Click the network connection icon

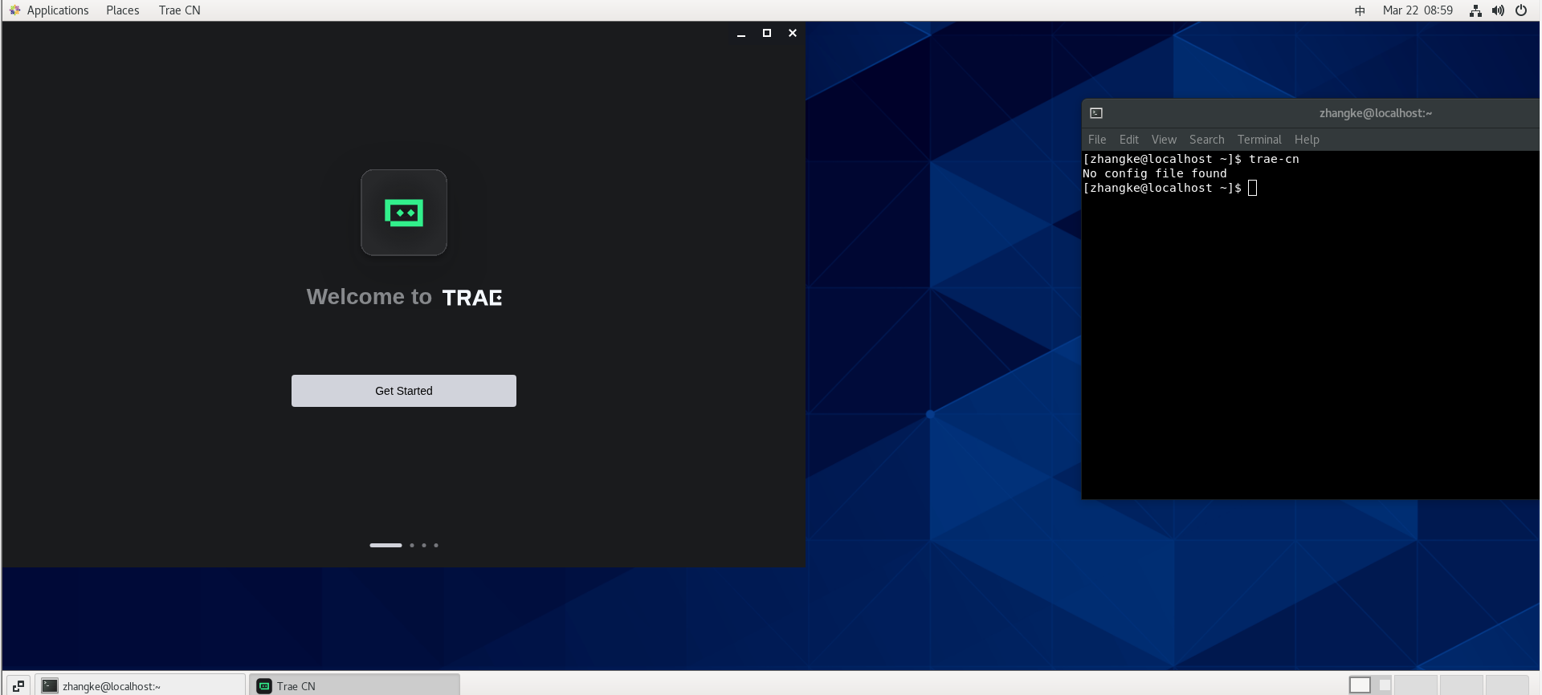tap(1475, 10)
